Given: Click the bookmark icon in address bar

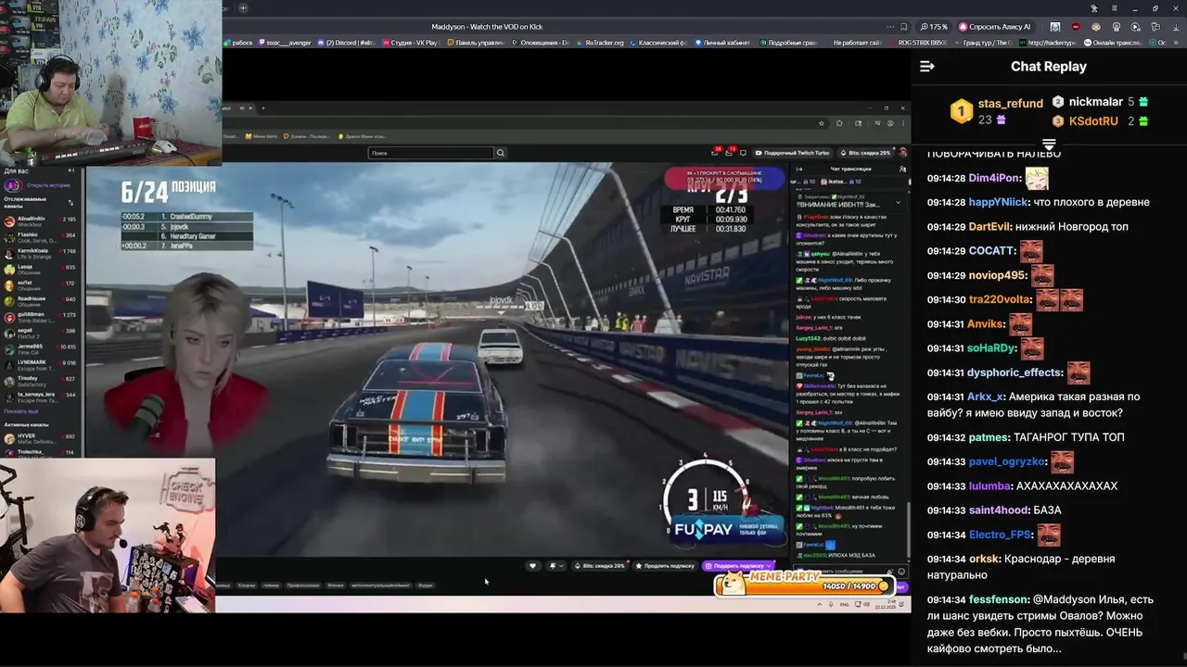Looking at the screenshot, I should 903,27.
